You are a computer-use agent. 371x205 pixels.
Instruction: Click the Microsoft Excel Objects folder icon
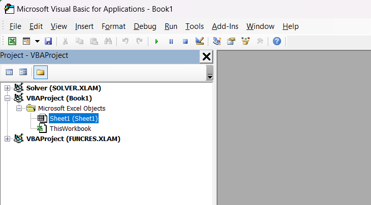tap(31, 108)
